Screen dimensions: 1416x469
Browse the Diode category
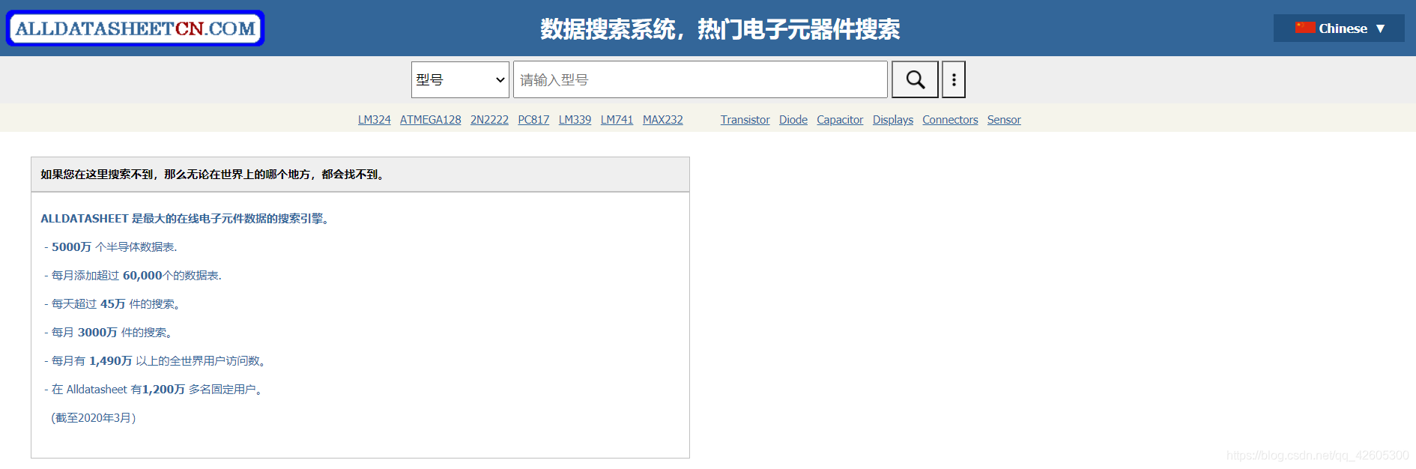coord(793,120)
